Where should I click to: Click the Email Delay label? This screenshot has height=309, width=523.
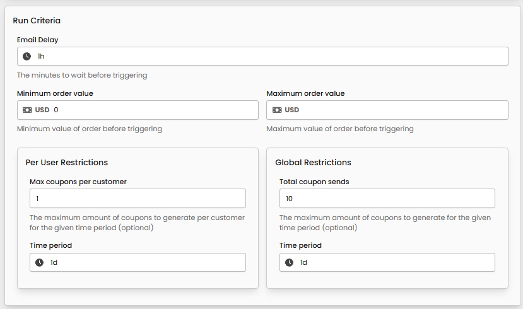37,40
